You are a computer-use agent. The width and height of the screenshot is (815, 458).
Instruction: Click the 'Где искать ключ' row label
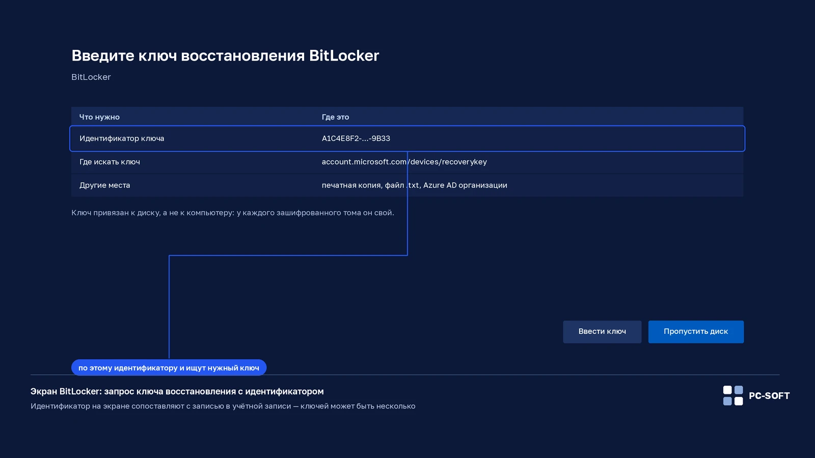coord(110,162)
